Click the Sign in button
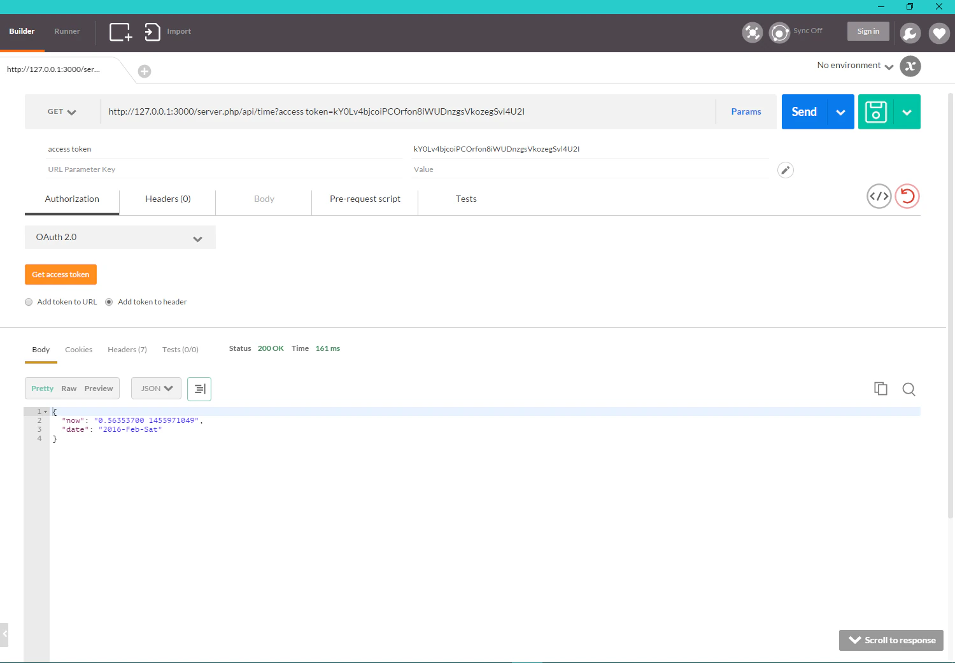 868,31
